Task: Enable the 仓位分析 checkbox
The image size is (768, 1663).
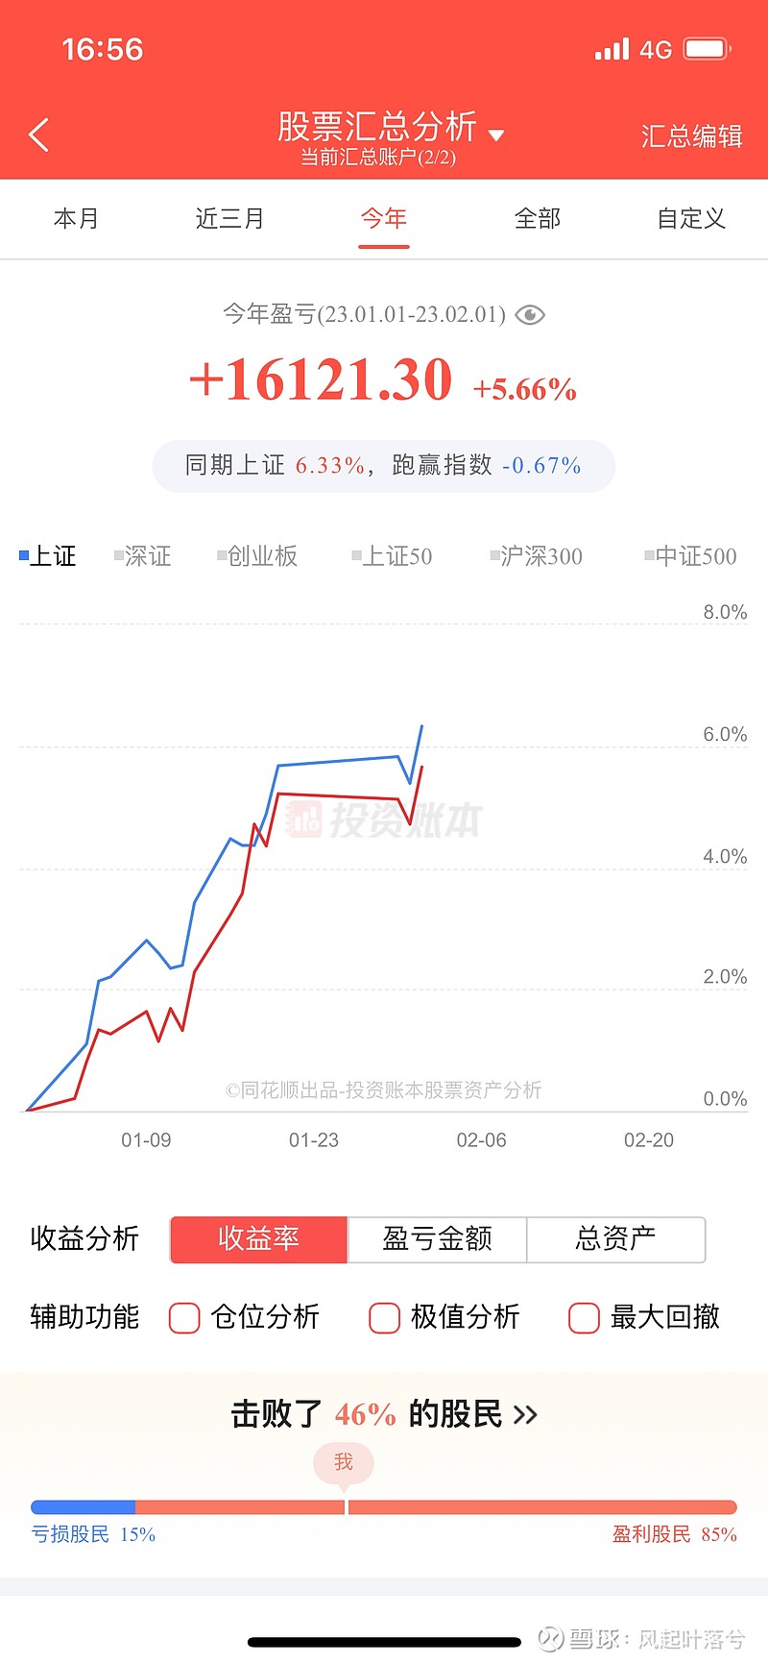Action: pyautogui.click(x=184, y=1318)
